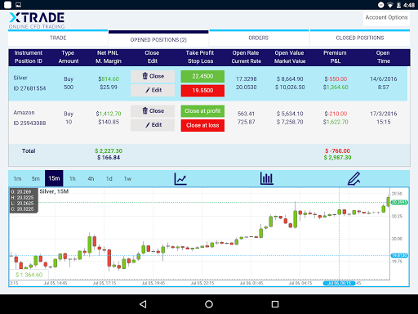Open the bar chart indicators icon
Viewport: 418px width, 314px height.
pos(267,178)
